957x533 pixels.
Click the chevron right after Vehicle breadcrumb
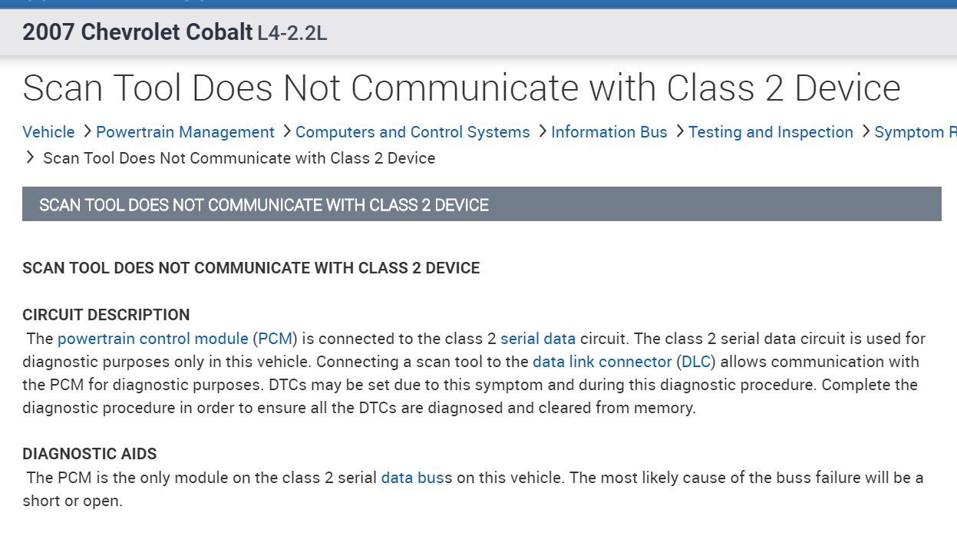point(86,132)
